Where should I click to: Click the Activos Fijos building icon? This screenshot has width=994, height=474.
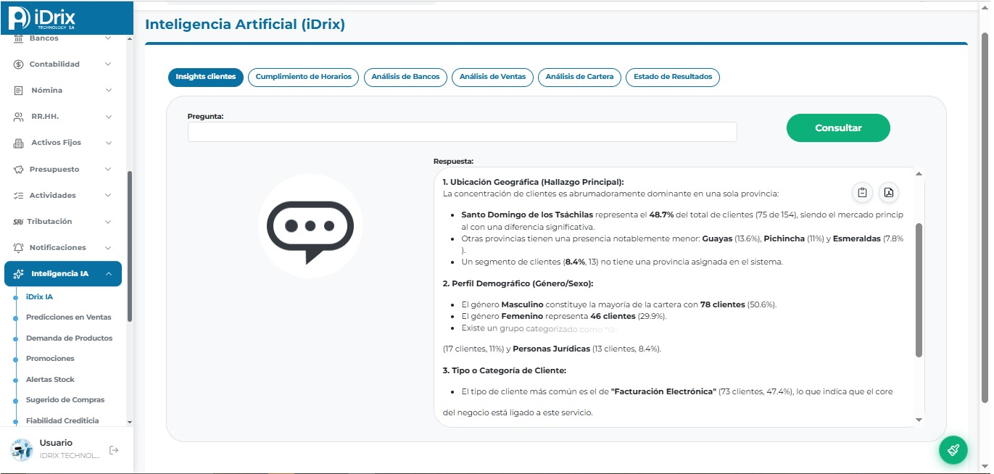[x=19, y=143]
